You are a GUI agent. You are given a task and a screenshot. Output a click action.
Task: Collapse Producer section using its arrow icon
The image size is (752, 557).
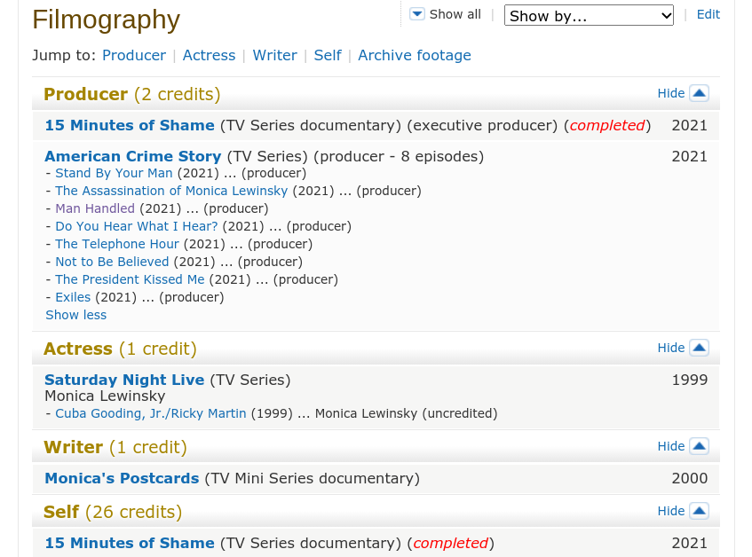point(699,93)
